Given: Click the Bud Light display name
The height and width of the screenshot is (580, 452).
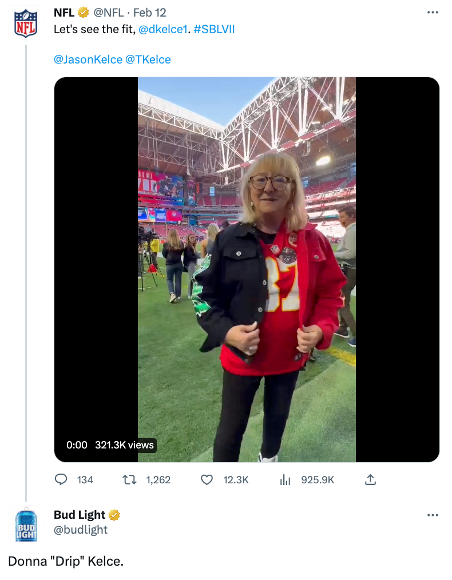Looking at the screenshot, I should [80, 515].
